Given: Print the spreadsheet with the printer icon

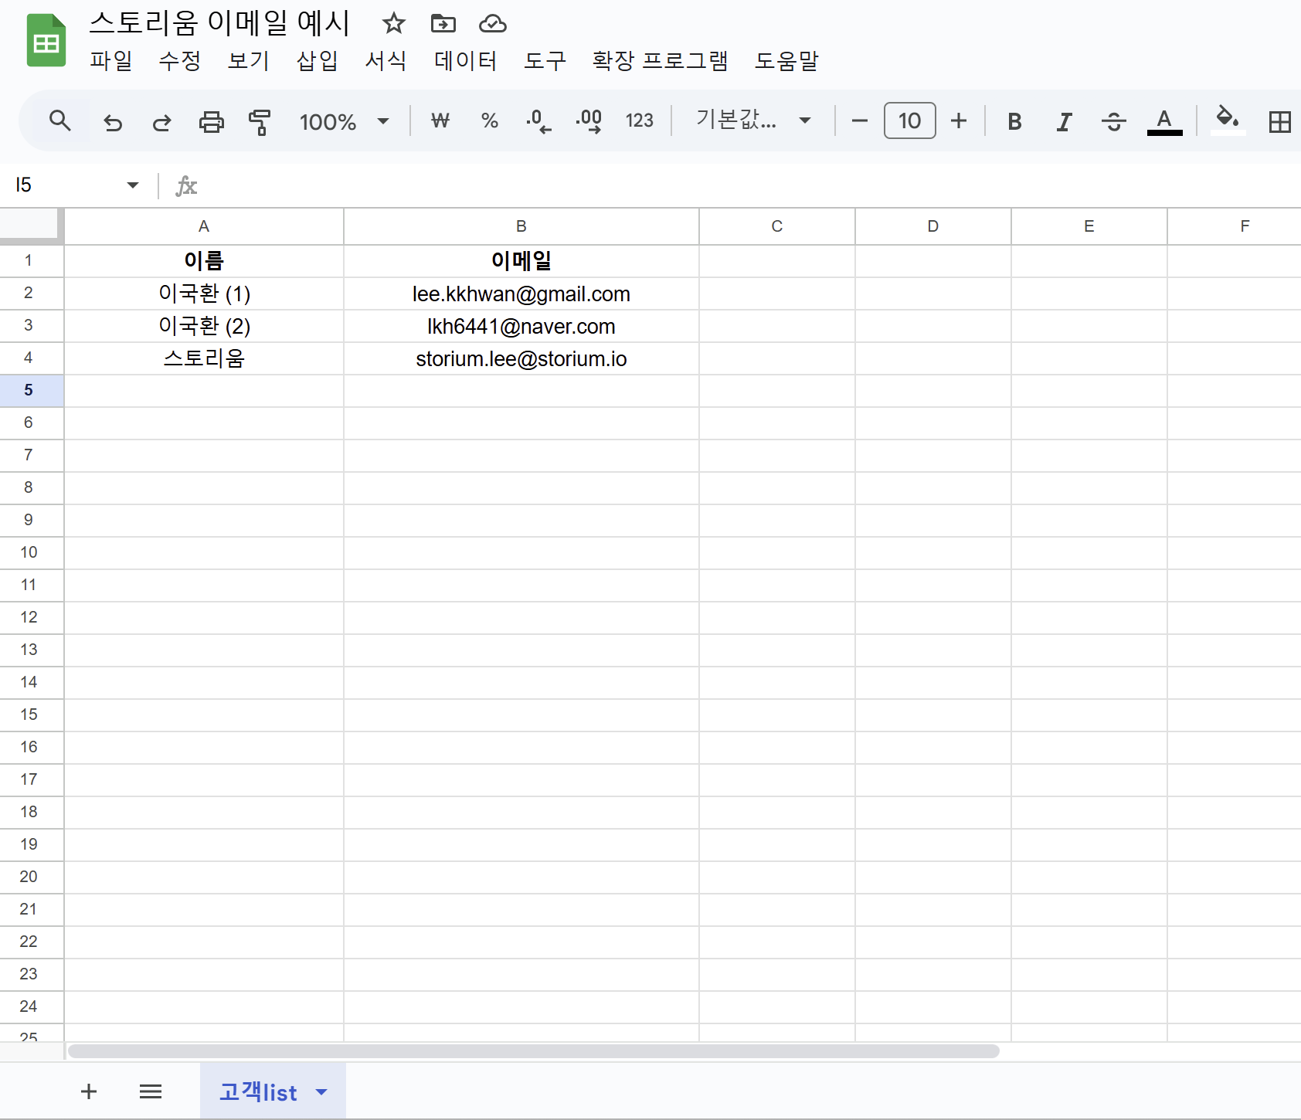Looking at the screenshot, I should click(x=211, y=122).
